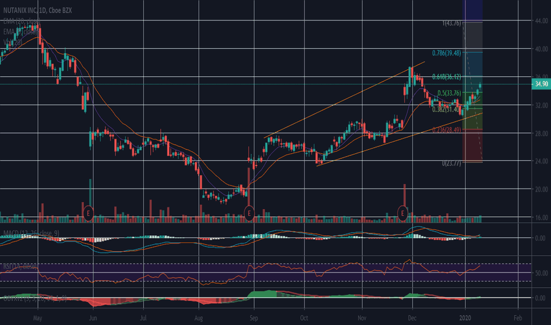This screenshot has width=551, height=325.
Task: Select the Fibonacci 0(23.77) level label
Action: (451, 163)
